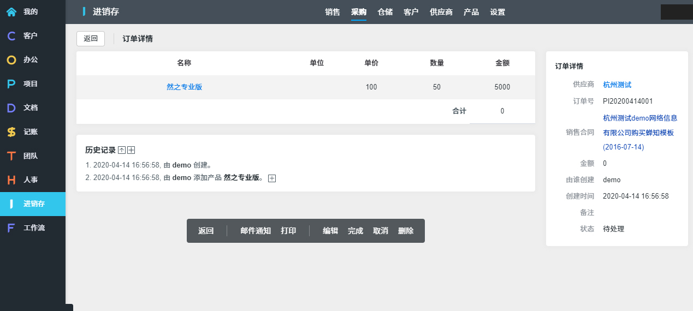Open the 仓储 tab in top navigation
The height and width of the screenshot is (311, 693).
(x=385, y=12)
